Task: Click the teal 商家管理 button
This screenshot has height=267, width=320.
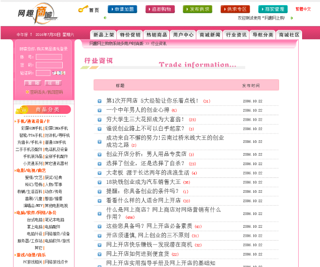Action: coord(273,9)
